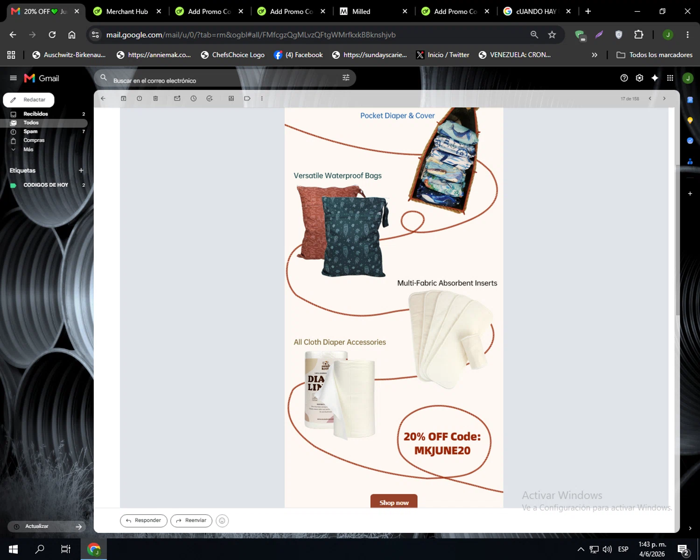This screenshot has width=700, height=560.
Task: Click the Shop now button in email
Action: (x=394, y=501)
